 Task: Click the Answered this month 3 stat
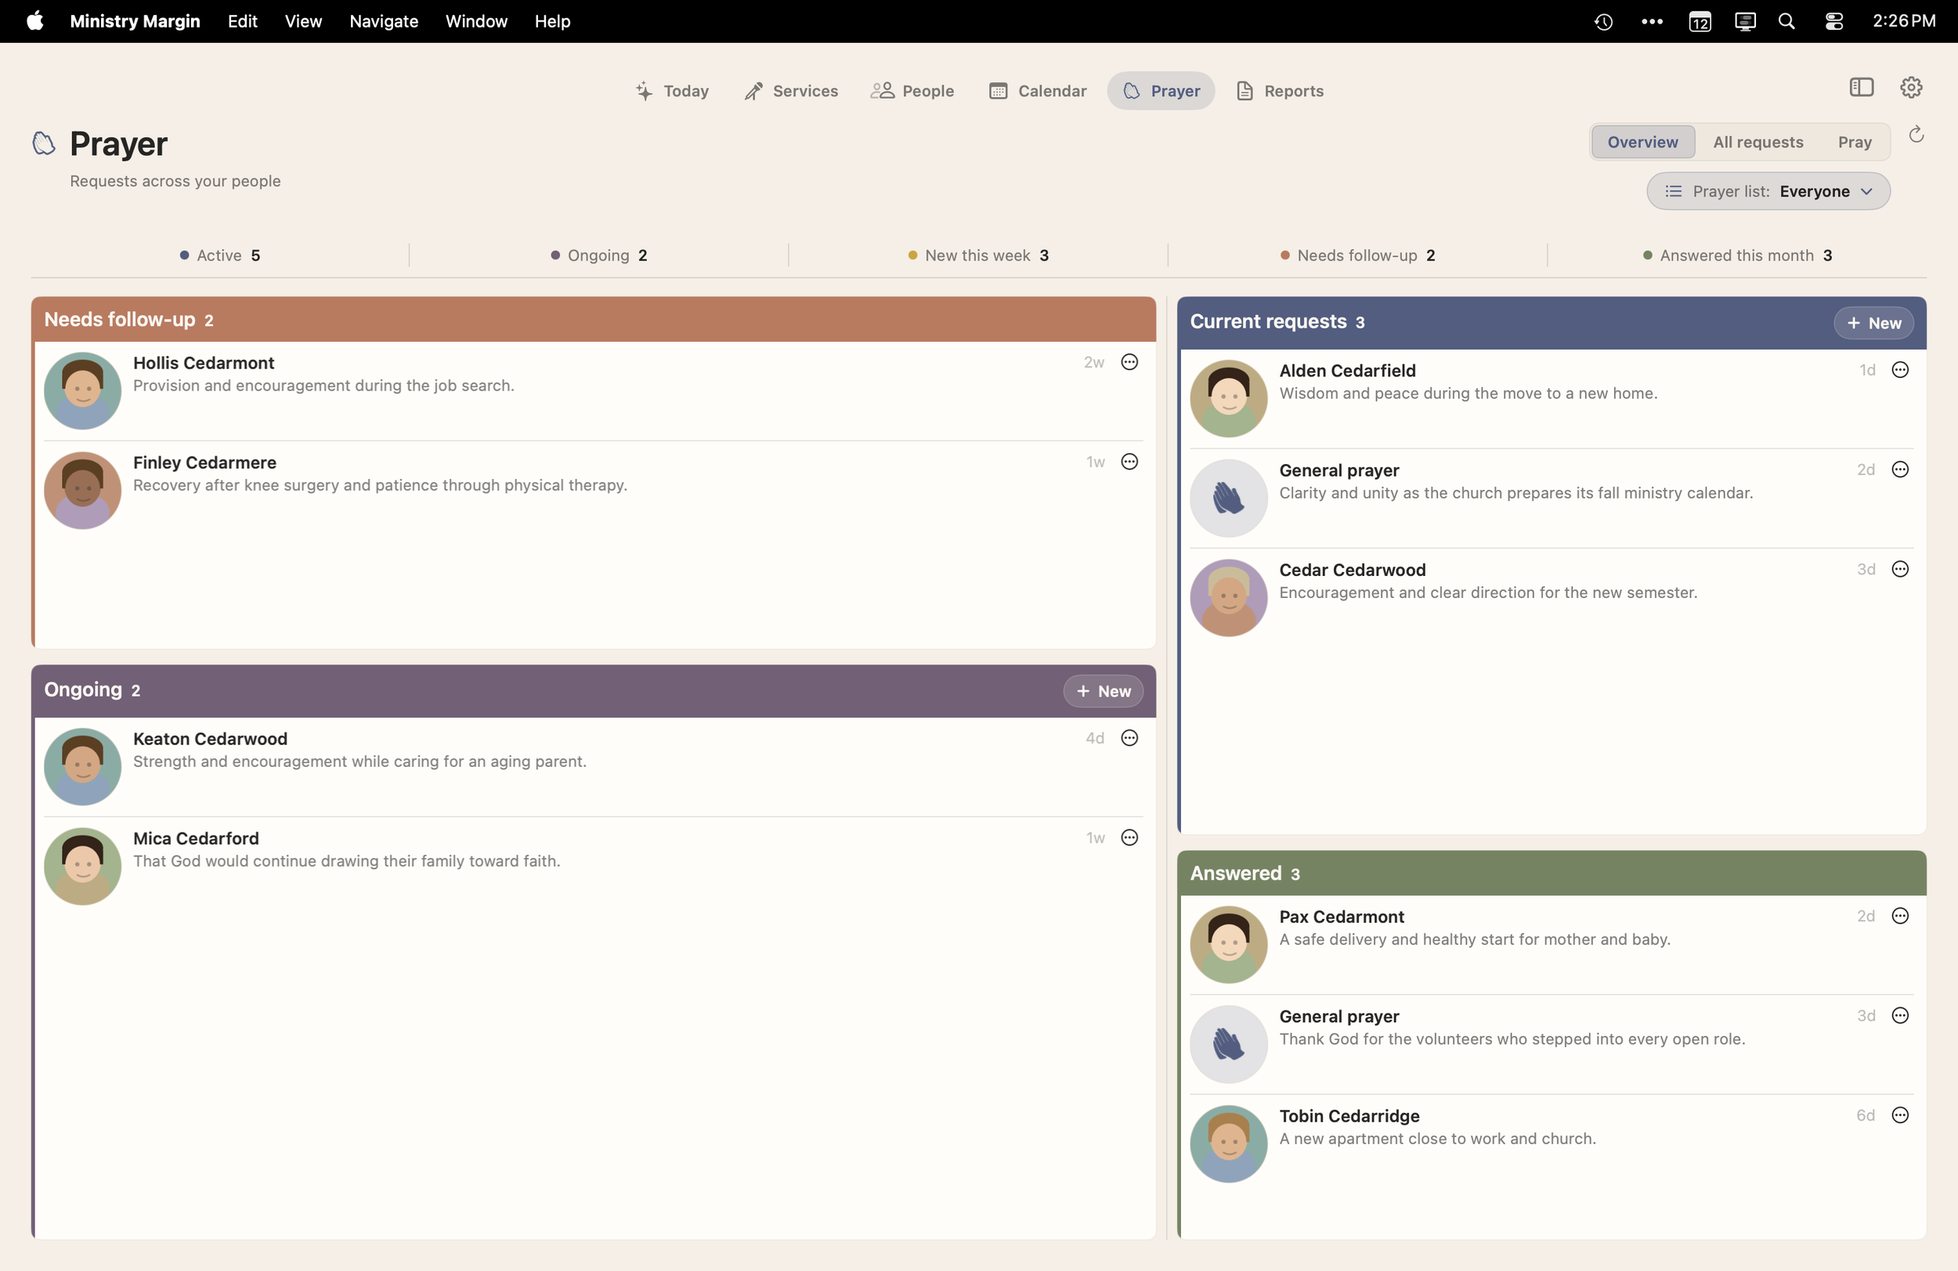point(1736,255)
